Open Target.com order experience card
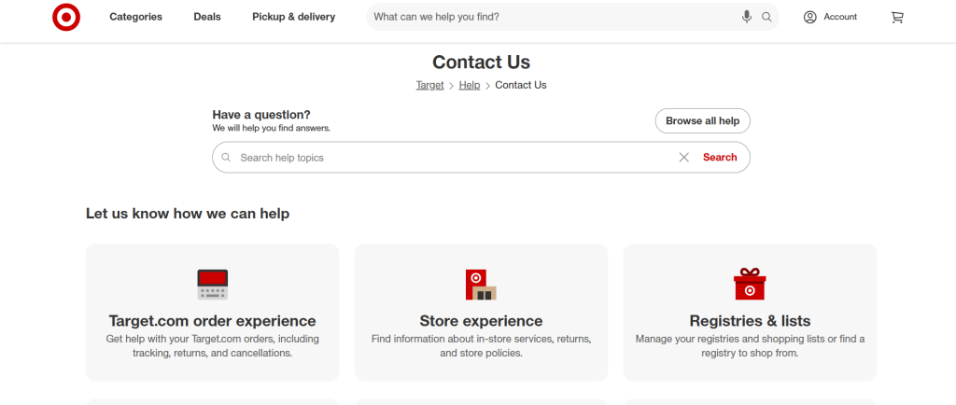956x405 pixels. click(x=212, y=313)
